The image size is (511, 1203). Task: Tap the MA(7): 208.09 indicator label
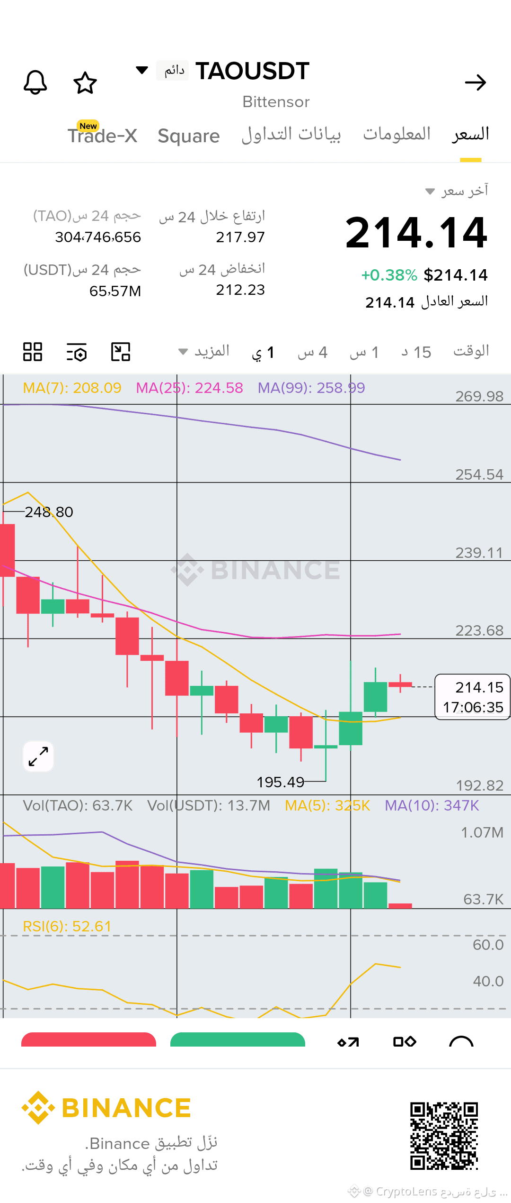tap(72, 388)
